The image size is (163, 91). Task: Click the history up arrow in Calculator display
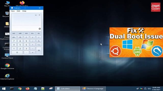(36, 15)
